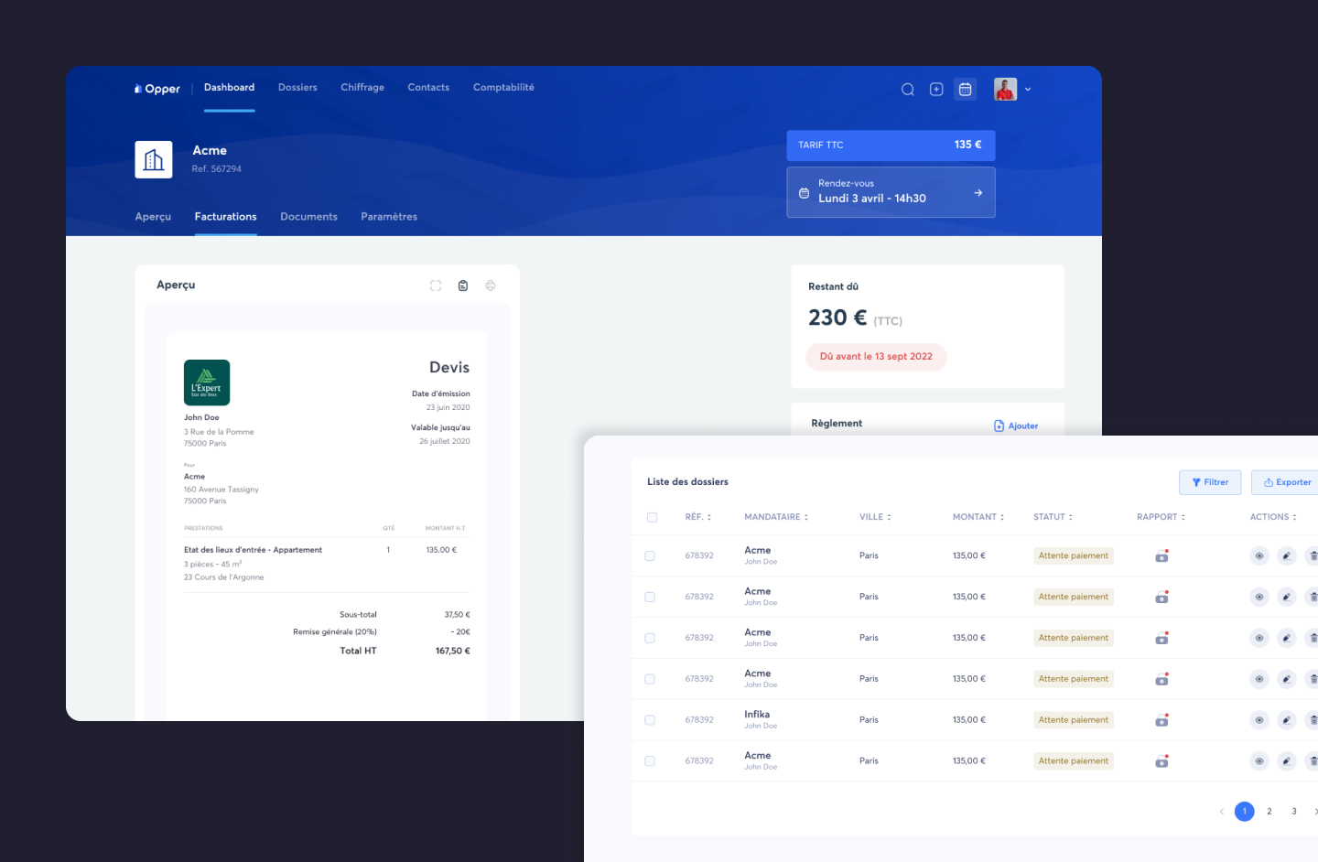This screenshot has height=862, width=1318.
Task: Sort the table by MONTANT column
Action: pos(978,517)
